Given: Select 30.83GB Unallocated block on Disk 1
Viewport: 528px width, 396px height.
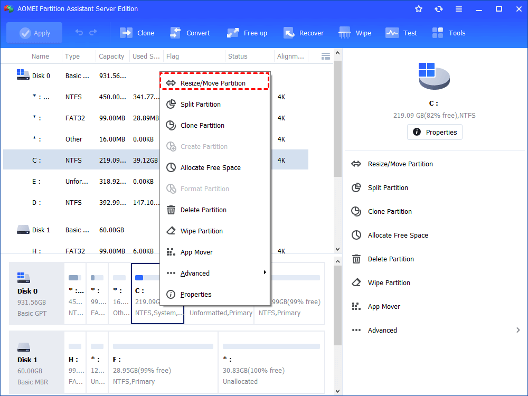Looking at the screenshot, I should coord(271,362).
